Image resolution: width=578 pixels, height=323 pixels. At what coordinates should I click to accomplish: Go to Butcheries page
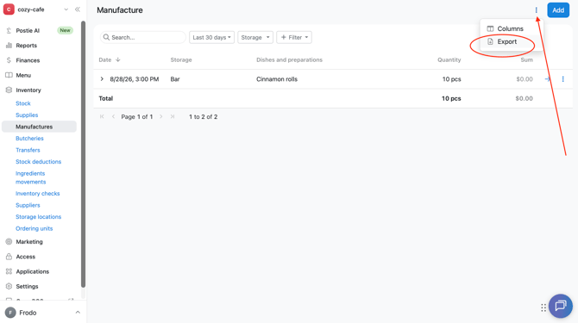pyautogui.click(x=29, y=139)
